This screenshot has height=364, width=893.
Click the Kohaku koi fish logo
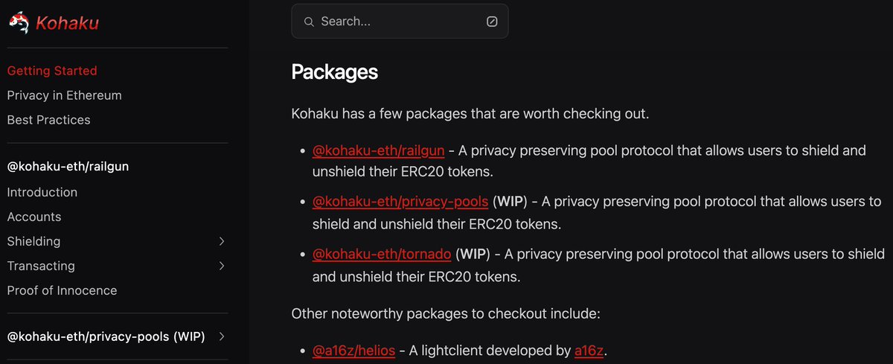point(19,23)
